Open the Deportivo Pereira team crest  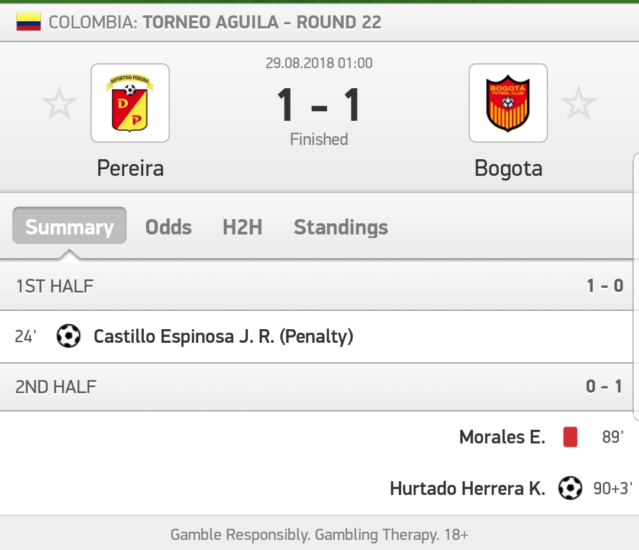130,103
